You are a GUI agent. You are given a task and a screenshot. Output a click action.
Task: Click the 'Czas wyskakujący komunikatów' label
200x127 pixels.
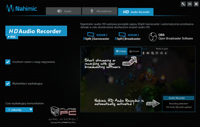[24, 103]
